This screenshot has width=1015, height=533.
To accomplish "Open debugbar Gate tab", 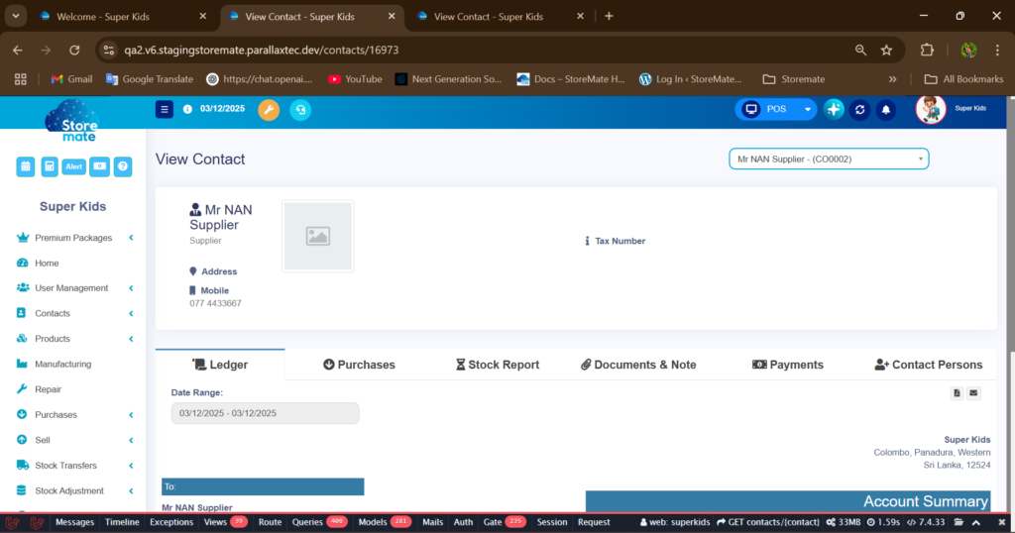I will click(505, 522).
